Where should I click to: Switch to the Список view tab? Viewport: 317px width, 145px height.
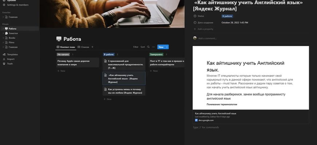point(83,47)
